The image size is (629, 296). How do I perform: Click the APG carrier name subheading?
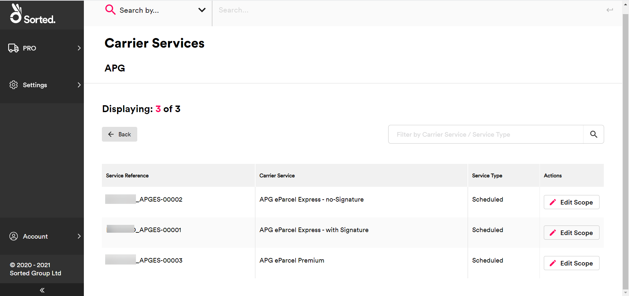115,68
